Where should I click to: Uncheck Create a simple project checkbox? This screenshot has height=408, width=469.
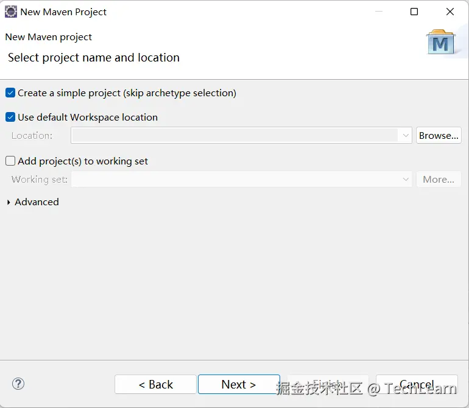(10, 93)
